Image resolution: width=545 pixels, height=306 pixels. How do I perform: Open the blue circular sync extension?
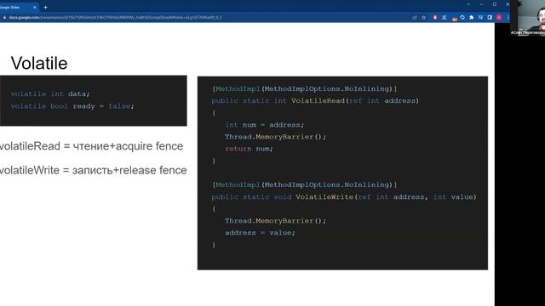462,17
